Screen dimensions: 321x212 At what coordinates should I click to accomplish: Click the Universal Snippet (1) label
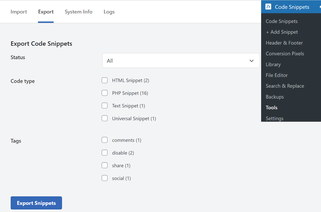pos(134,119)
